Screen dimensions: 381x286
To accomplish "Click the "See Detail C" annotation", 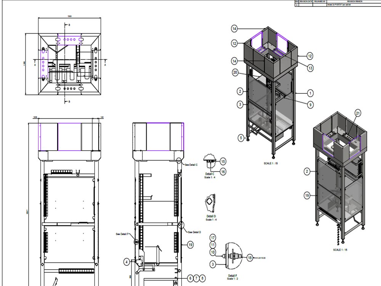I will click(191, 165).
